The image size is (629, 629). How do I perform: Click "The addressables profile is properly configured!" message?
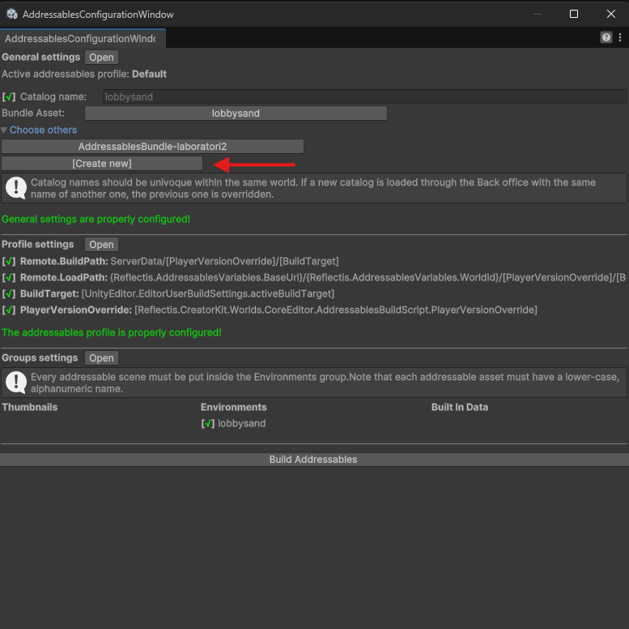112,332
